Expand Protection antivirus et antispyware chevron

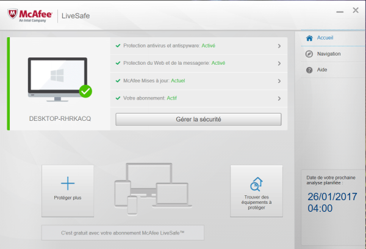click(279, 46)
